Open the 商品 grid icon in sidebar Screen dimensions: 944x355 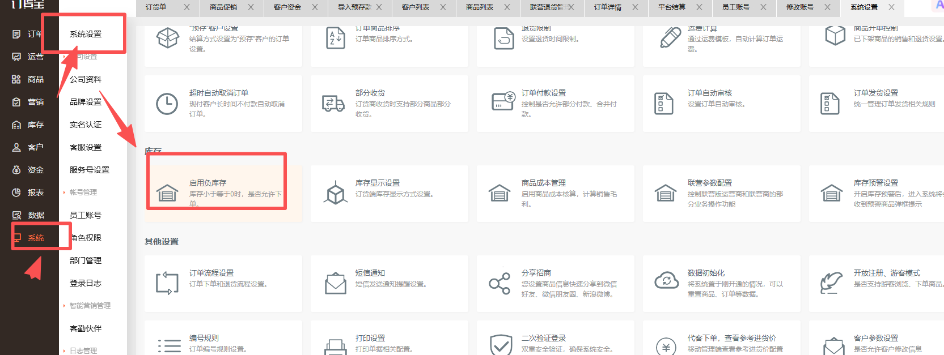pyautogui.click(x=16, y=79)
